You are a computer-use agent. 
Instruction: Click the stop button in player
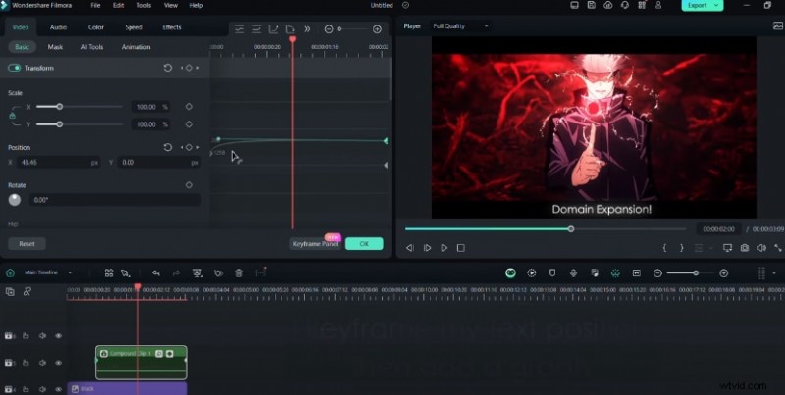[x=461, y=248]
